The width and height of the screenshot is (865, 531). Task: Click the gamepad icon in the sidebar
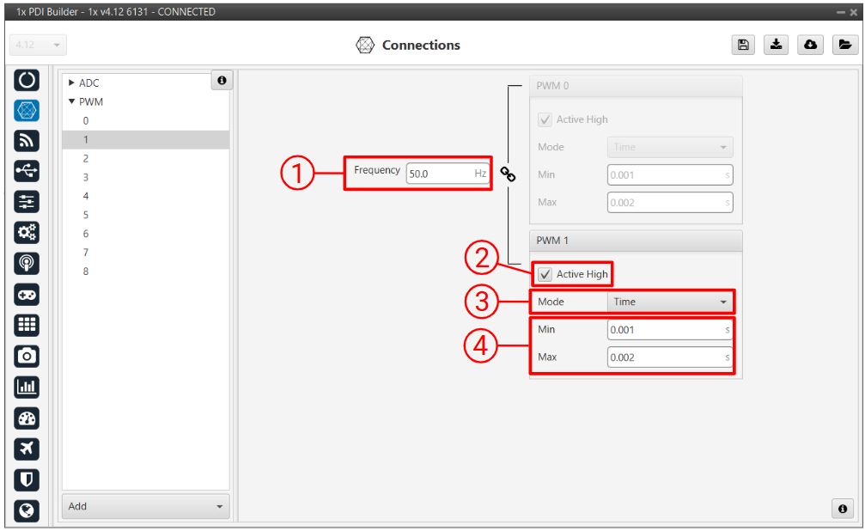tap(27, 295)
